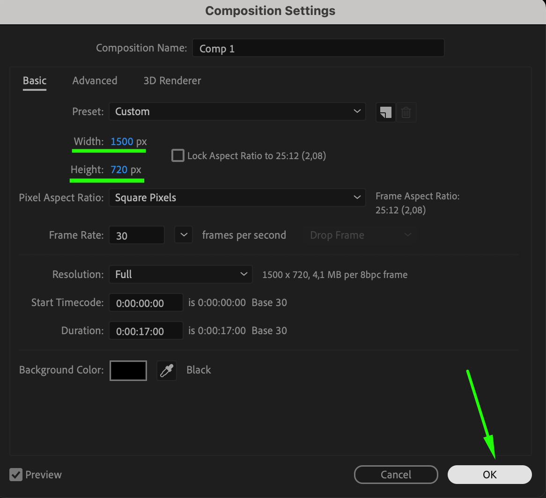The image size is (546, 498).
Task: Confirm settings with OK button
Action: tap(489, 475)
